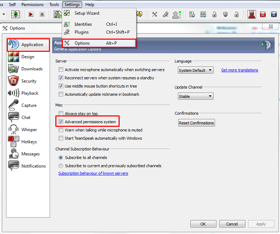Click the Apply button
This screenshot has height=234, width=280.
pyautogui.click(x=261, y=224)
